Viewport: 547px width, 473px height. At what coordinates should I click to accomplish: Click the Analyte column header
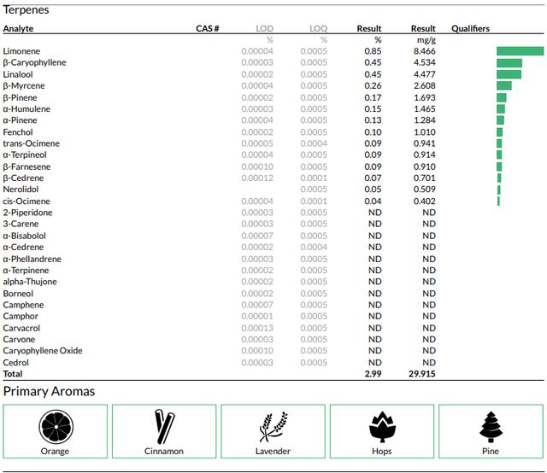coord(18,28)
